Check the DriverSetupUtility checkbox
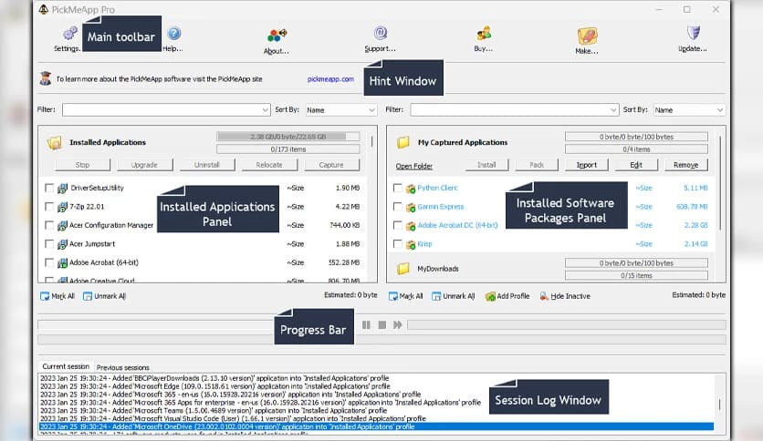 click(49, 188)
